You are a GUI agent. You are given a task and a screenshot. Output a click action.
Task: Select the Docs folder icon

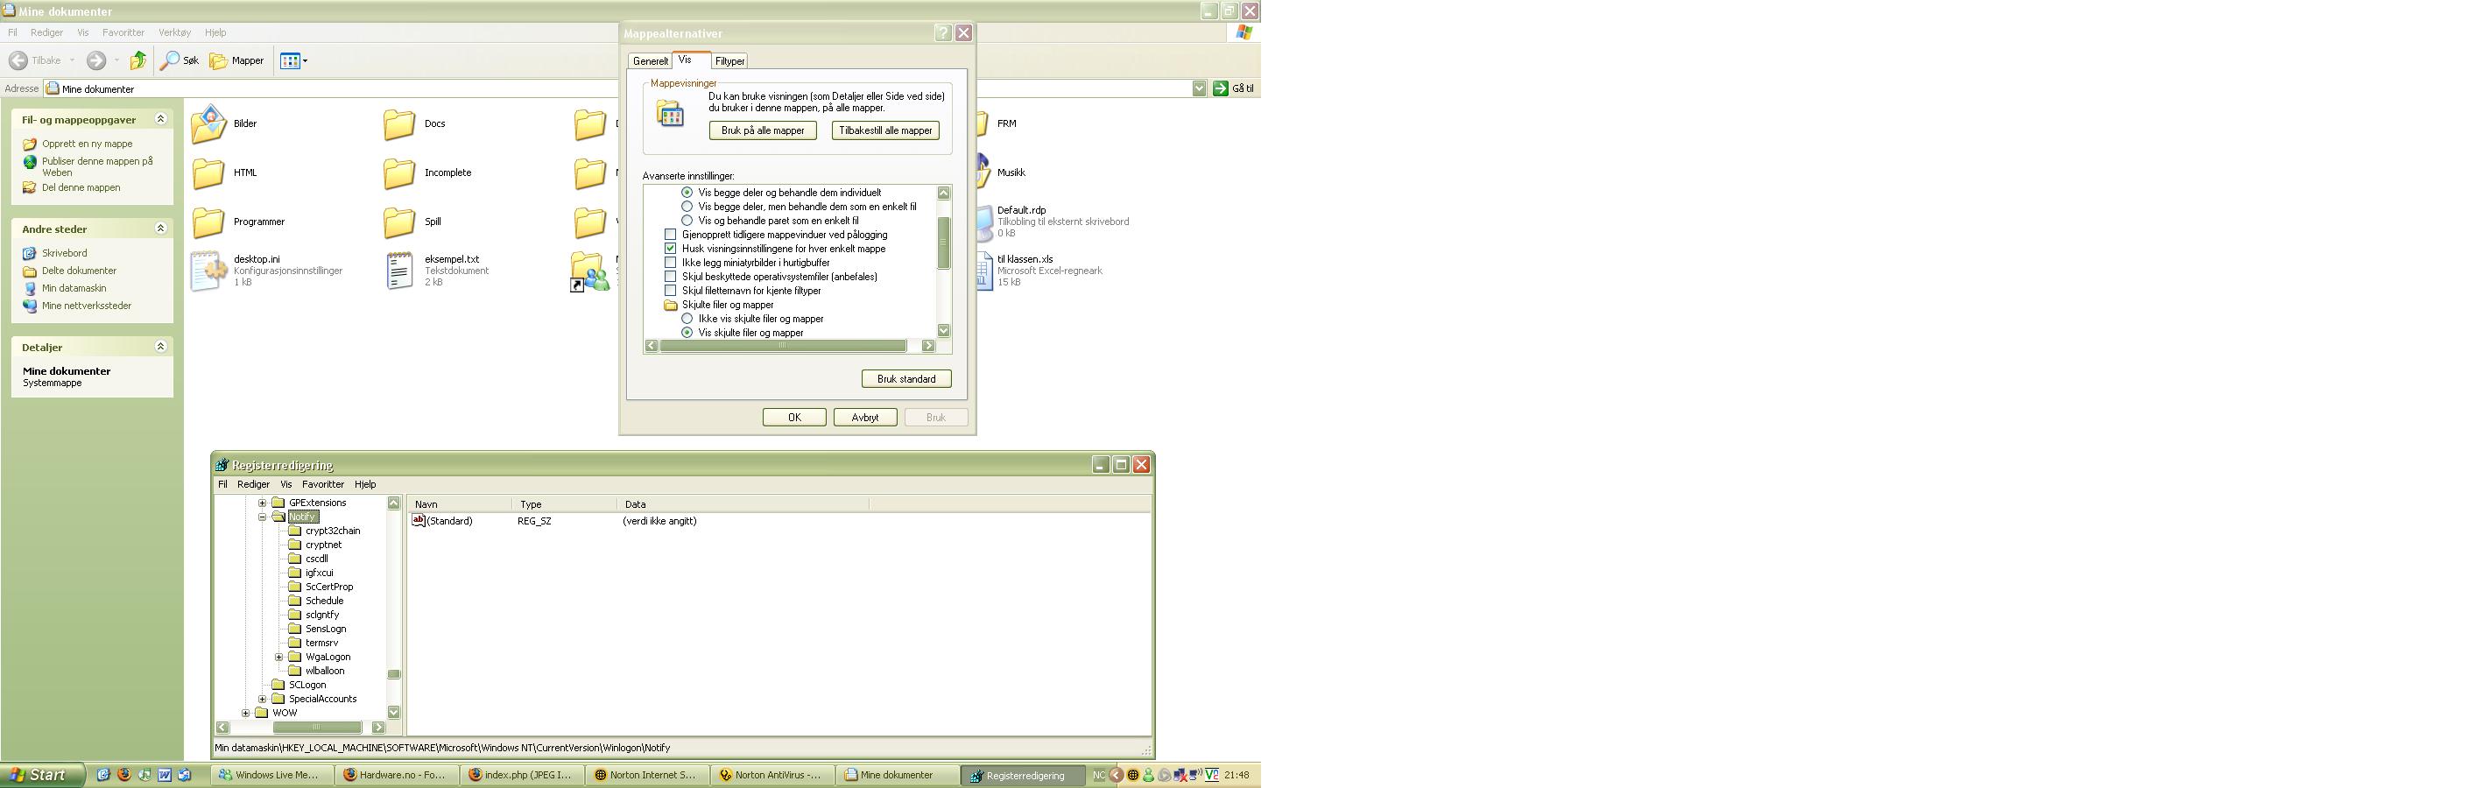399,124
